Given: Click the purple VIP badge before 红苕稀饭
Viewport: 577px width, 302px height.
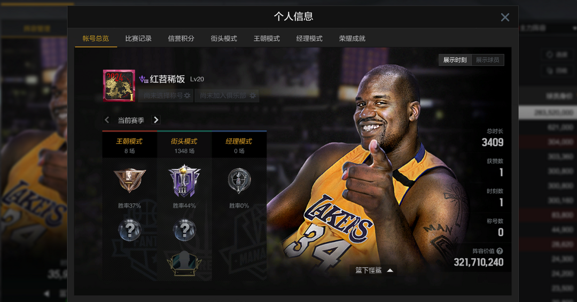Looking at the screenshot, I should [x=143, y=79].
